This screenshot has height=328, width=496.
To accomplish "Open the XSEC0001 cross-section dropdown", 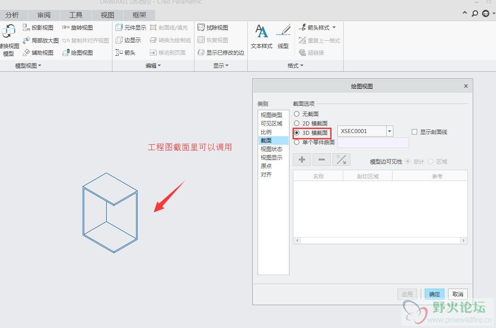I will tap(390, 131).
